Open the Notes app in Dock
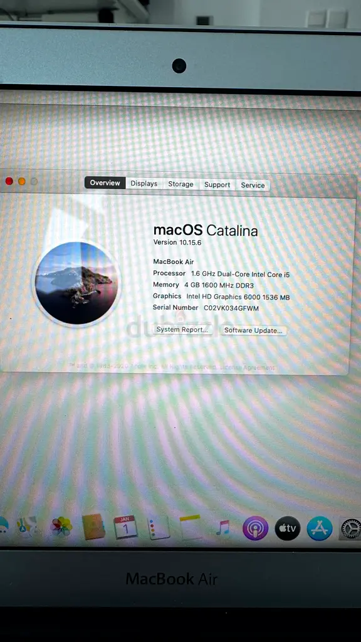 click(x=191, y=527)
